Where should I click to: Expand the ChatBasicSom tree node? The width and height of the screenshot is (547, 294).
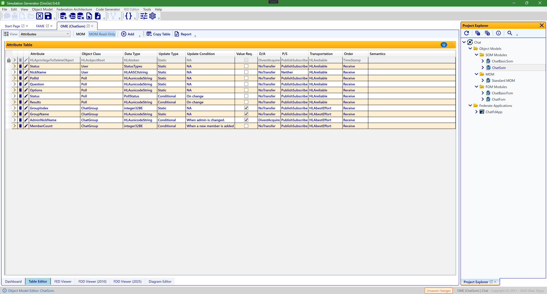(x=483, y=61)
